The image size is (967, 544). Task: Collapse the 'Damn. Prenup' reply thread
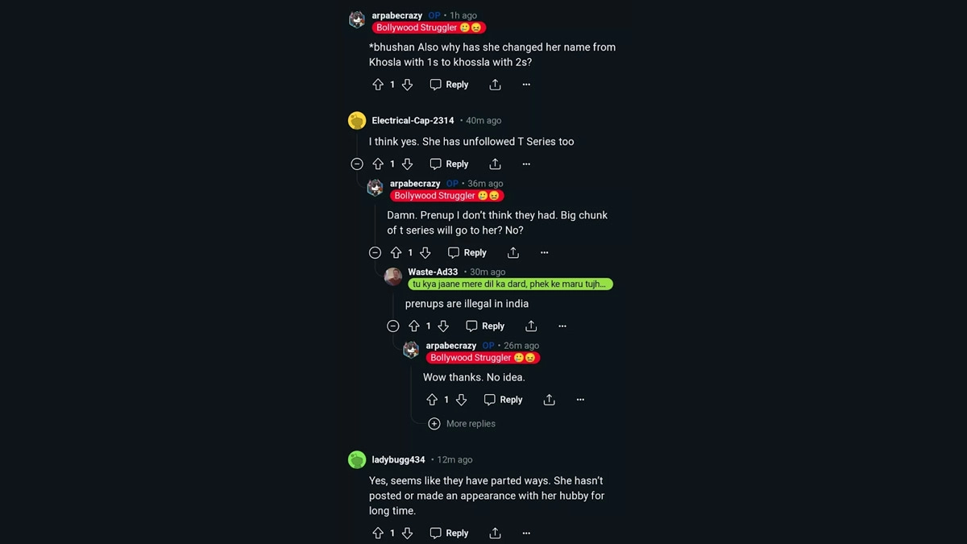(x=375, y=252)
